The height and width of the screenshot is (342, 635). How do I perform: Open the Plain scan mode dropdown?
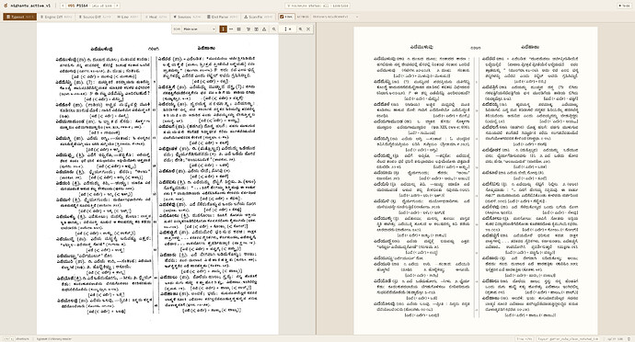point(199,29)
